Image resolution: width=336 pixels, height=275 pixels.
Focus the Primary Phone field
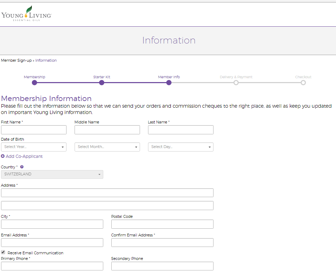[x=52, y=266]
